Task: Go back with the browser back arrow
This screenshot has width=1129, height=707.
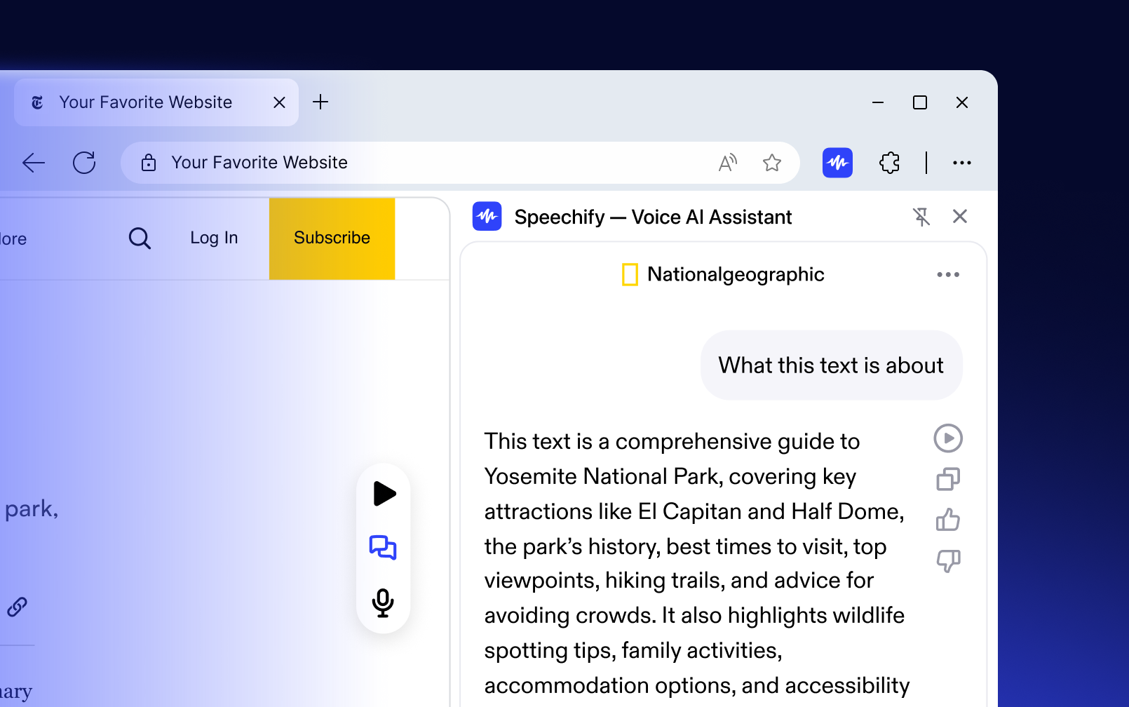Action: (x=34, y=163)
